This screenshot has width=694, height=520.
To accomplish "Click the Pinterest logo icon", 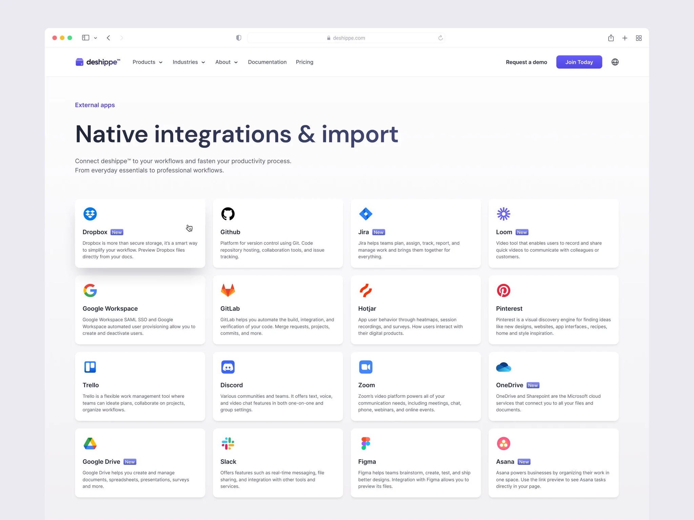I will [504, 290].
